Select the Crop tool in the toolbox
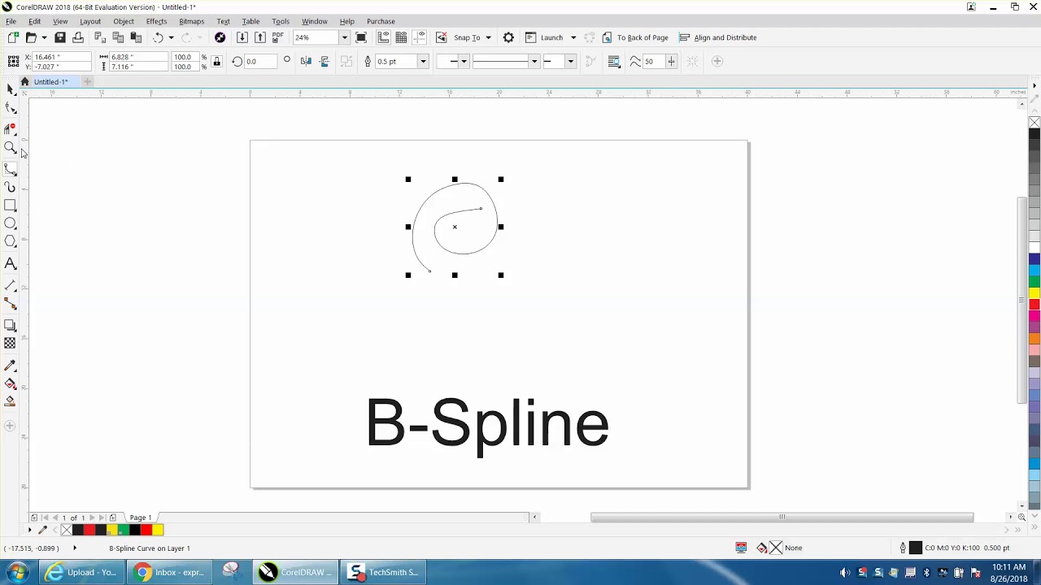Viewport: 1041px width, 585px height. tap(11, 128)
